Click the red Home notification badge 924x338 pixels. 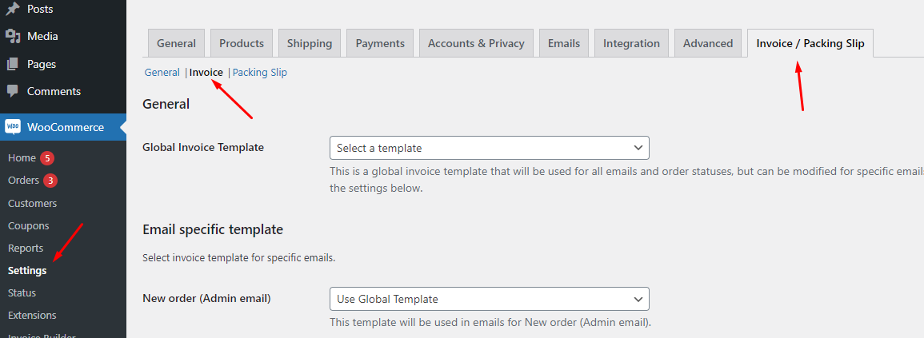pos(48,158)
